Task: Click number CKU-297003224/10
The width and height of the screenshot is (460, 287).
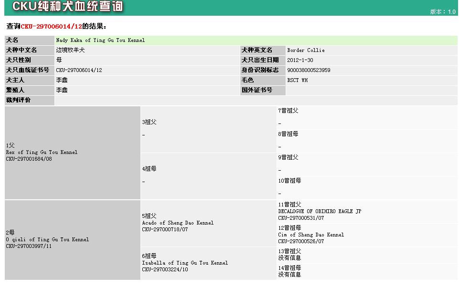Action: 165,270
